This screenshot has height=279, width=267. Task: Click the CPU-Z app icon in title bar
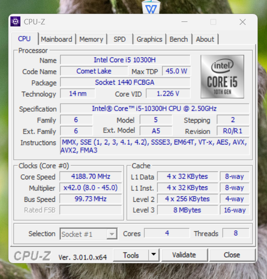[x=15, y=21]
